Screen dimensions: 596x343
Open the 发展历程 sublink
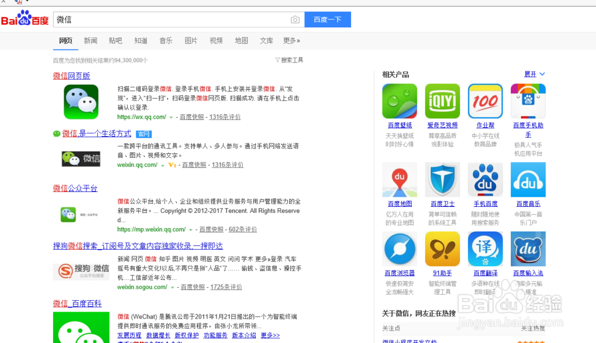tap(129, 335)
